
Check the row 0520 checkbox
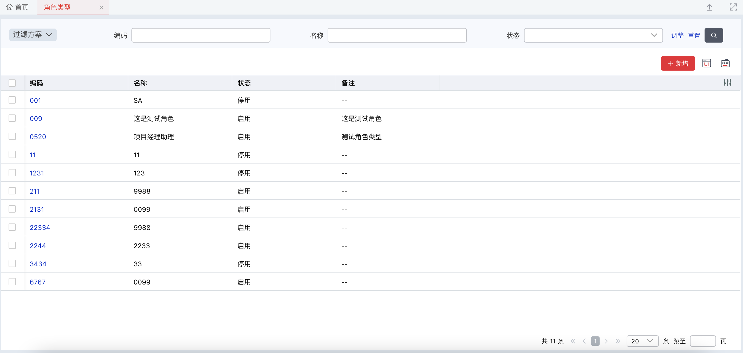click(12, 136)
